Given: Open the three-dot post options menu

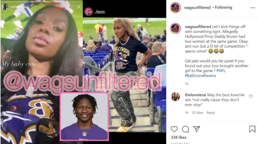Looking at the screenshot, I should tap(253, 8).
